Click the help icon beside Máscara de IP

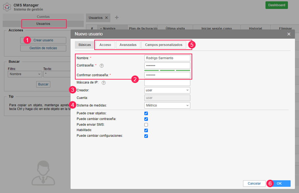click(103, 83)
